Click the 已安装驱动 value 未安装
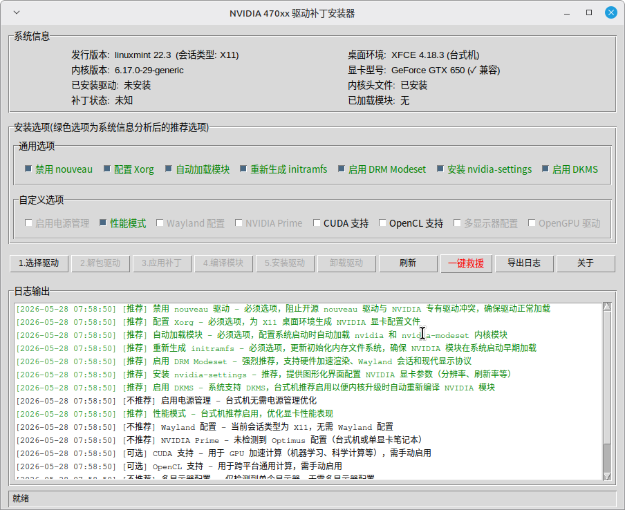 click(x=137, y=85)
